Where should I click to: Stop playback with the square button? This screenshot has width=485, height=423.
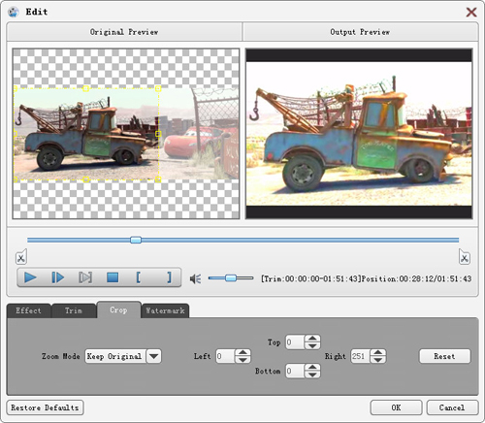113,277
